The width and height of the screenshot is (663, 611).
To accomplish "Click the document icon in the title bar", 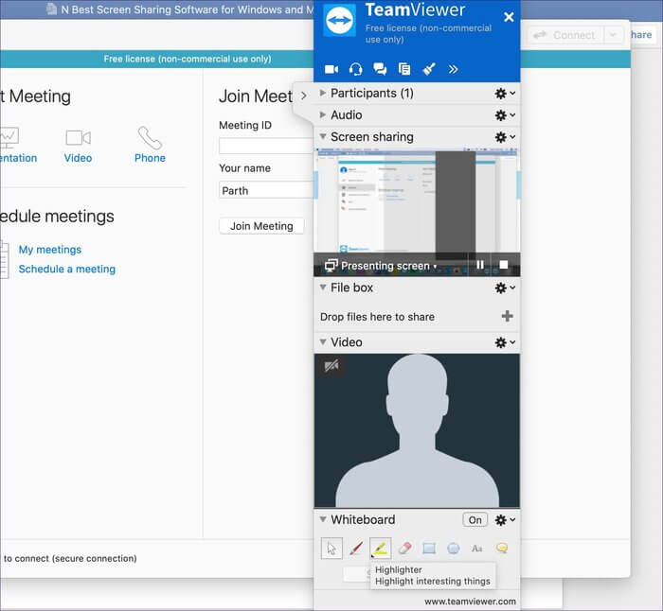I will point(51,9).
